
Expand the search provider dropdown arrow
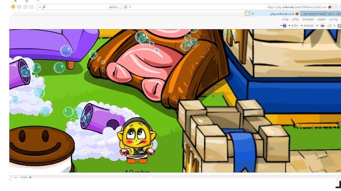point(40,7)
